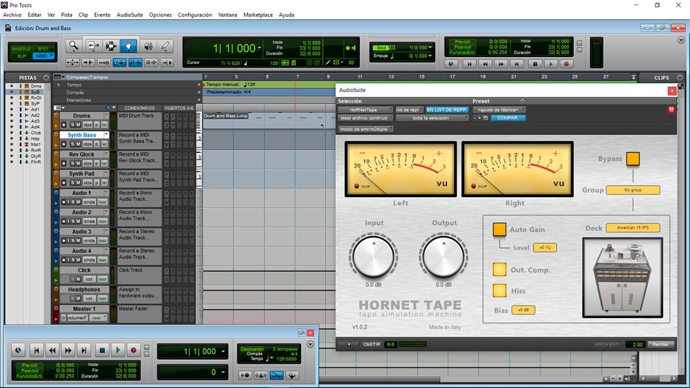Viewport: 690px width, 388px height.
Task: Open the 'toda la selección' dropdown
Action: pyautogui.click(x=434, y=118)
